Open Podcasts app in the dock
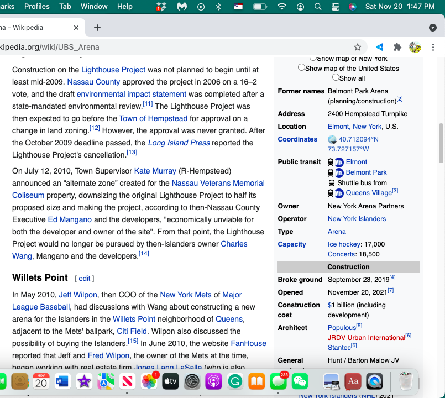 (x=213, y=381)
